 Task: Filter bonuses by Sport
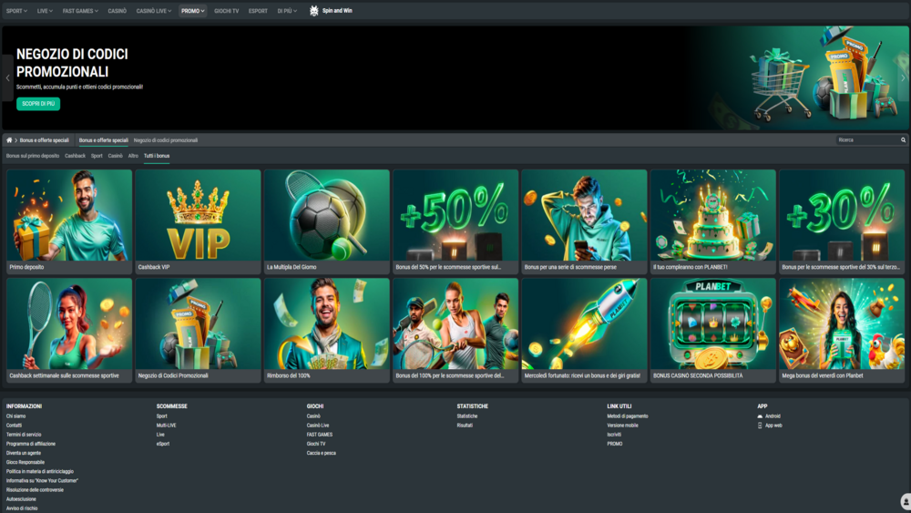pyautogui.click(x=97, y=156)
